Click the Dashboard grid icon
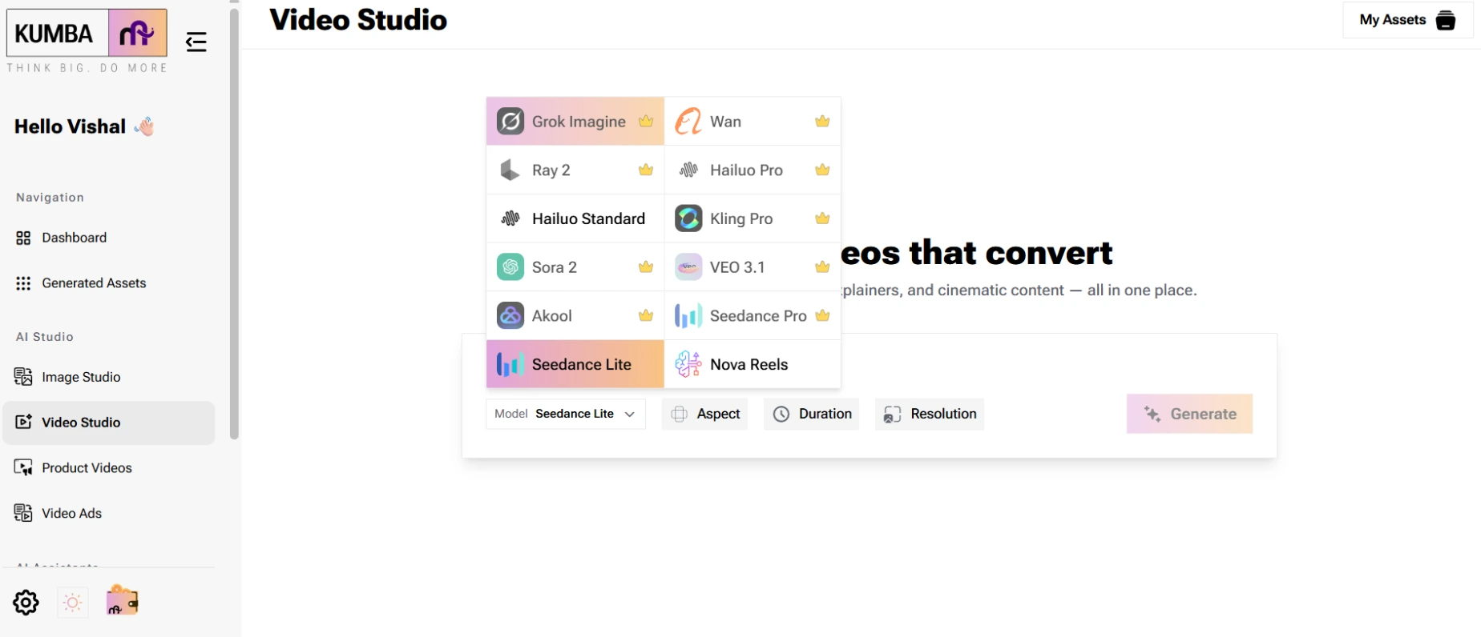 tap(23, 238)
